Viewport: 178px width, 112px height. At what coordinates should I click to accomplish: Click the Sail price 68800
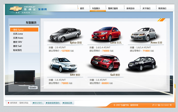(105, 83)
